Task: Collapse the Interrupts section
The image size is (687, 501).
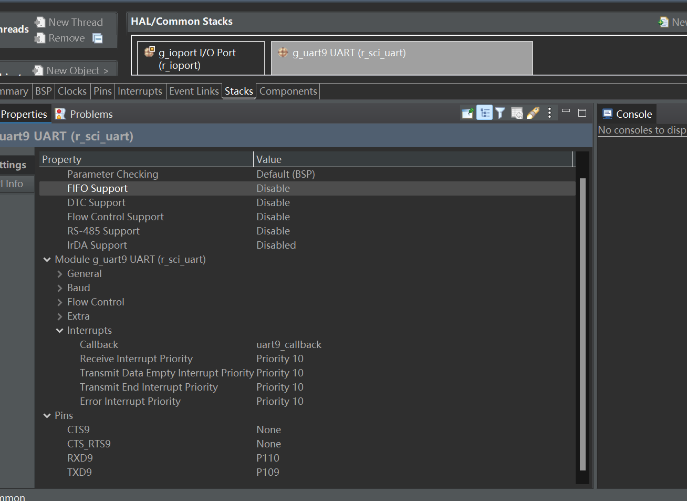Action: [59, 331]
